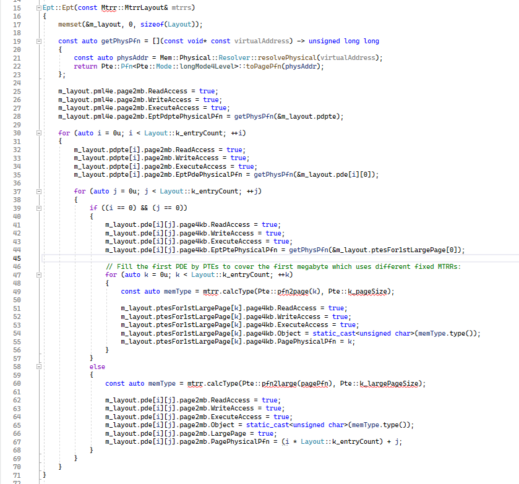Viewport: 519px width, 484px height.
Task: Collapse the Ept constructor definition
Action: coord(39,7)
